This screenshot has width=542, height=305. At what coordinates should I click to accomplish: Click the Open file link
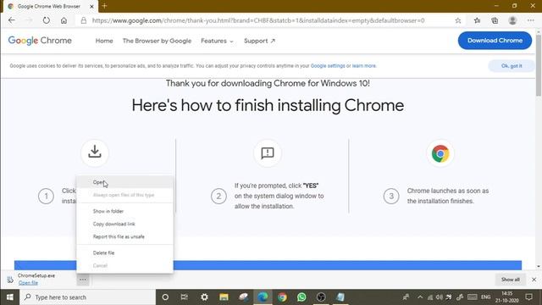coord(28,282)
